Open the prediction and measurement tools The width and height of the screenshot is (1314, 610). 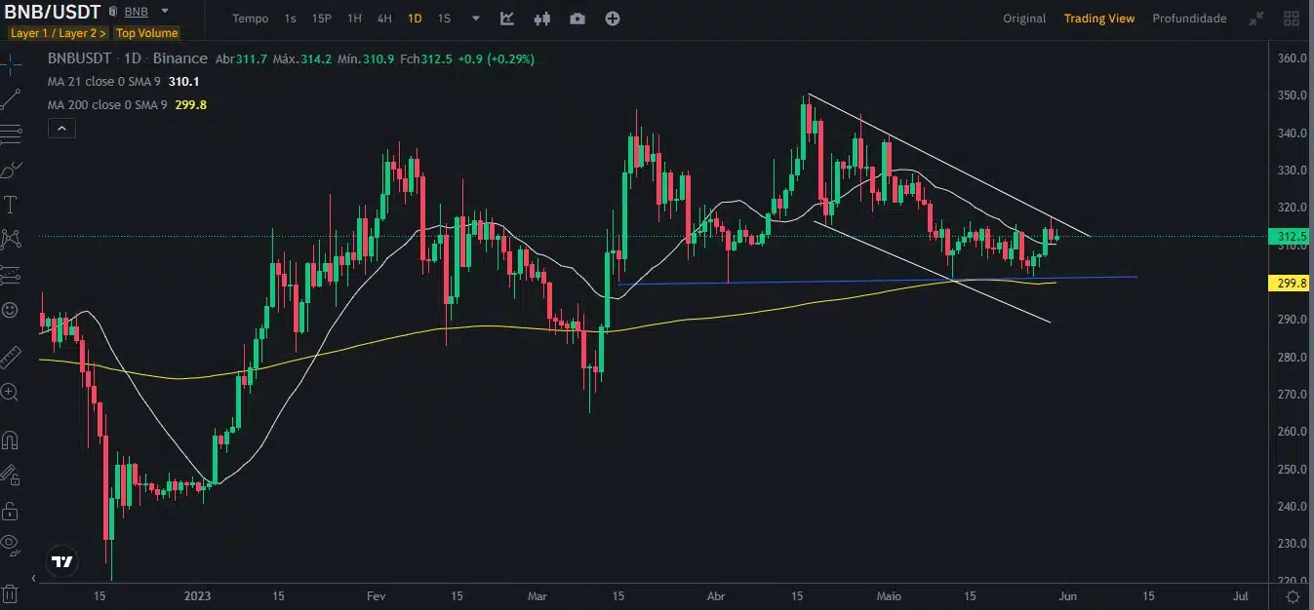pos(10,275)
